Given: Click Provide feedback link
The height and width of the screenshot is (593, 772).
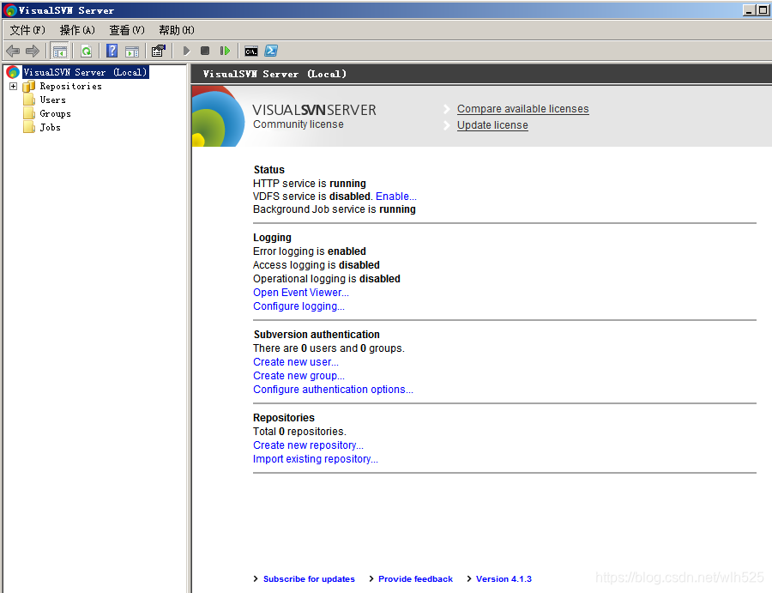Looking at the screenshot, I should pyautogui.click(x=415, y=579).
